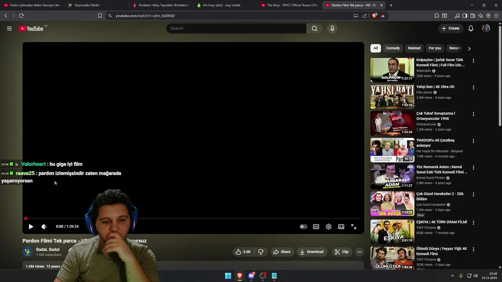Open Brave Shields lion icon
This screenshot has width=502, height=282.
374,16
